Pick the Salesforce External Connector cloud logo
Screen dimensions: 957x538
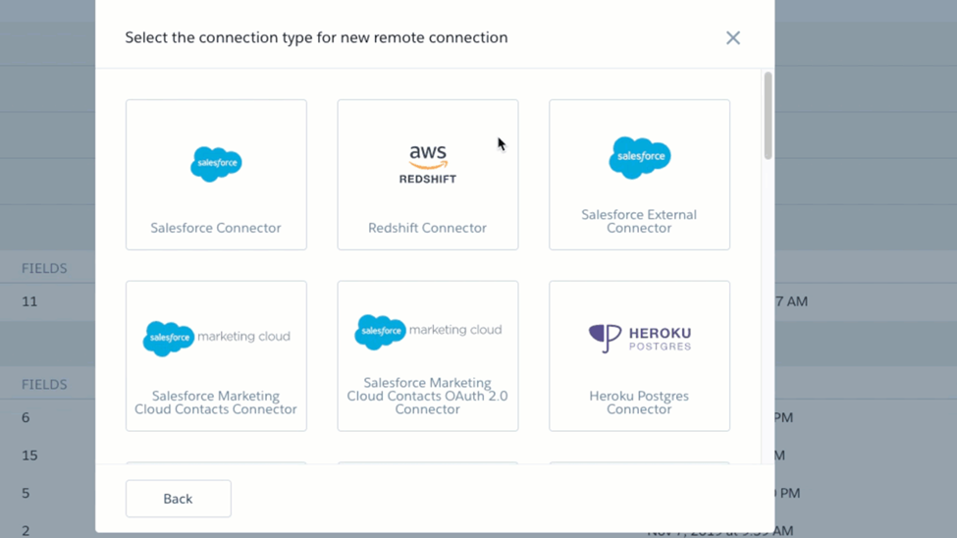click(x=640, y=157)
